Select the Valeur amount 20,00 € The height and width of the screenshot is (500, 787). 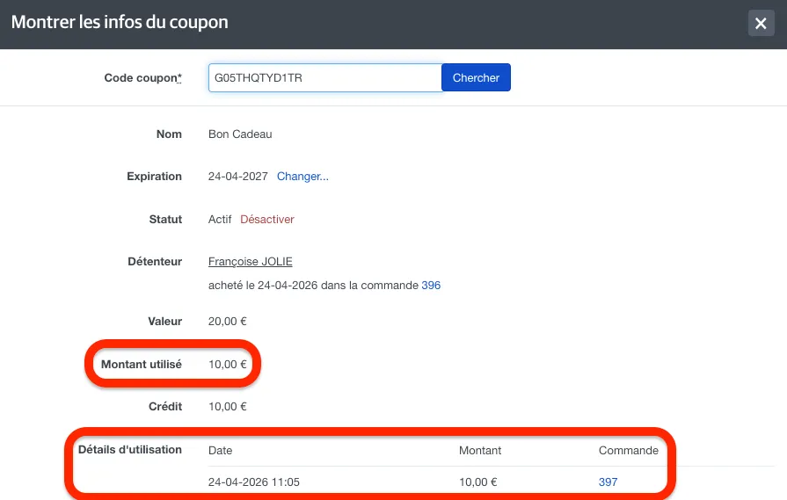228,322
